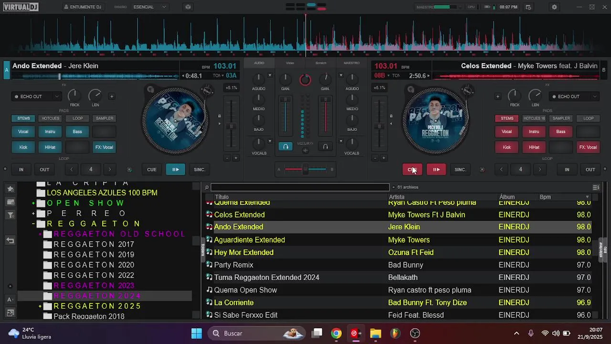The width and height of the screenshot is (611, 344).
Task: Click right deck pitch slider
Action: coord(379,126)
